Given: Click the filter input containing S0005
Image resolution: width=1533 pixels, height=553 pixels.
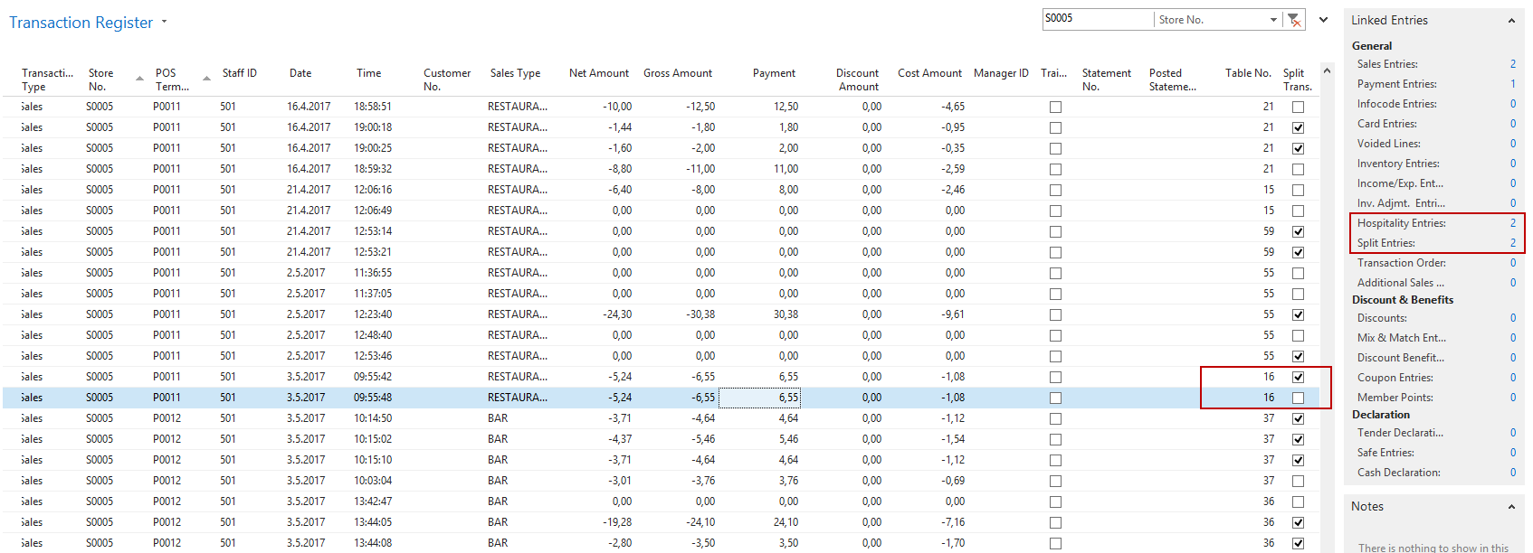Looking at the screenshot, I should pos(1097,19).
